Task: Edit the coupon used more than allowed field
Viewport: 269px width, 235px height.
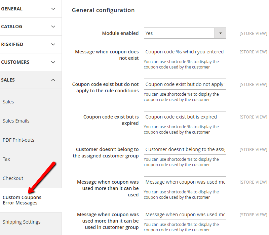Action: (185, 182)
